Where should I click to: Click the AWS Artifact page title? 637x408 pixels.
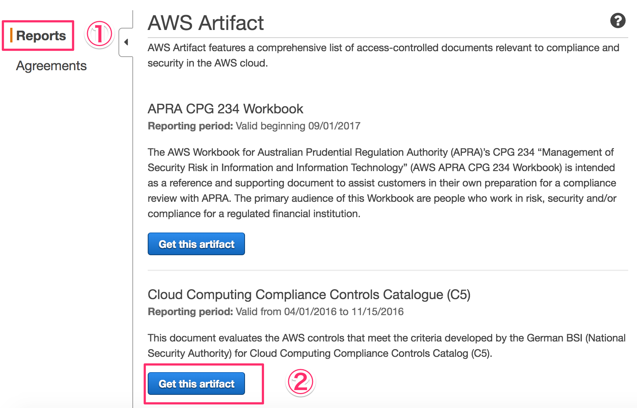pyautogui.click(x=205, y=23)
